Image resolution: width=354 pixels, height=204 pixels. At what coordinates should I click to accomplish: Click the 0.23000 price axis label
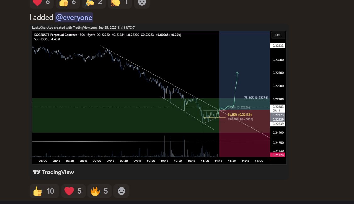coord(278,60)
